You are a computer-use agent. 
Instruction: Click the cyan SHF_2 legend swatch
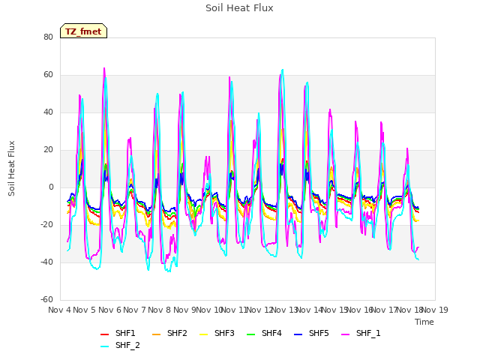tap(105, 346)
